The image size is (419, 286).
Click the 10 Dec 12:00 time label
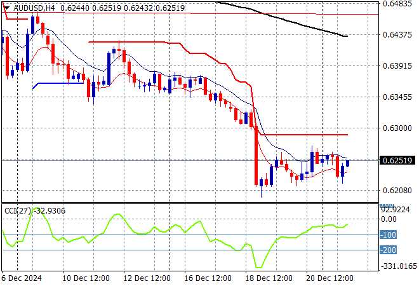(86, 278)
